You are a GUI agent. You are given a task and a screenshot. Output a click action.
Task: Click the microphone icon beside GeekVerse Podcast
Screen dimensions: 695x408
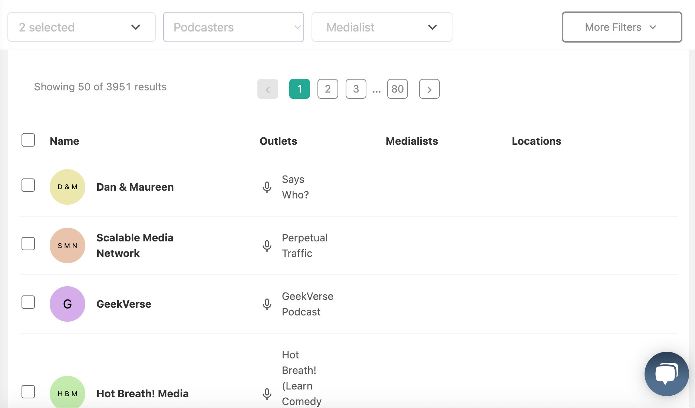tap(267, 304)
